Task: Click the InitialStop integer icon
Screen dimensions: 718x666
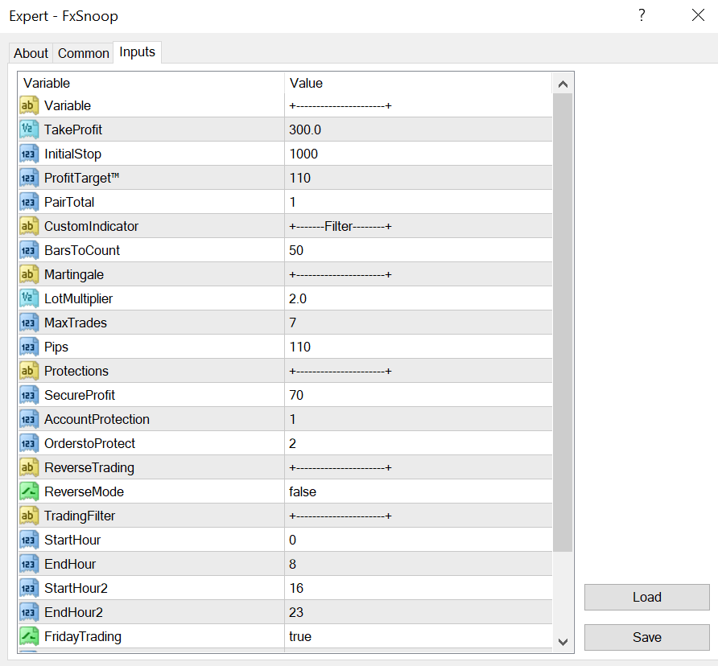Action: tap(29, 154)
